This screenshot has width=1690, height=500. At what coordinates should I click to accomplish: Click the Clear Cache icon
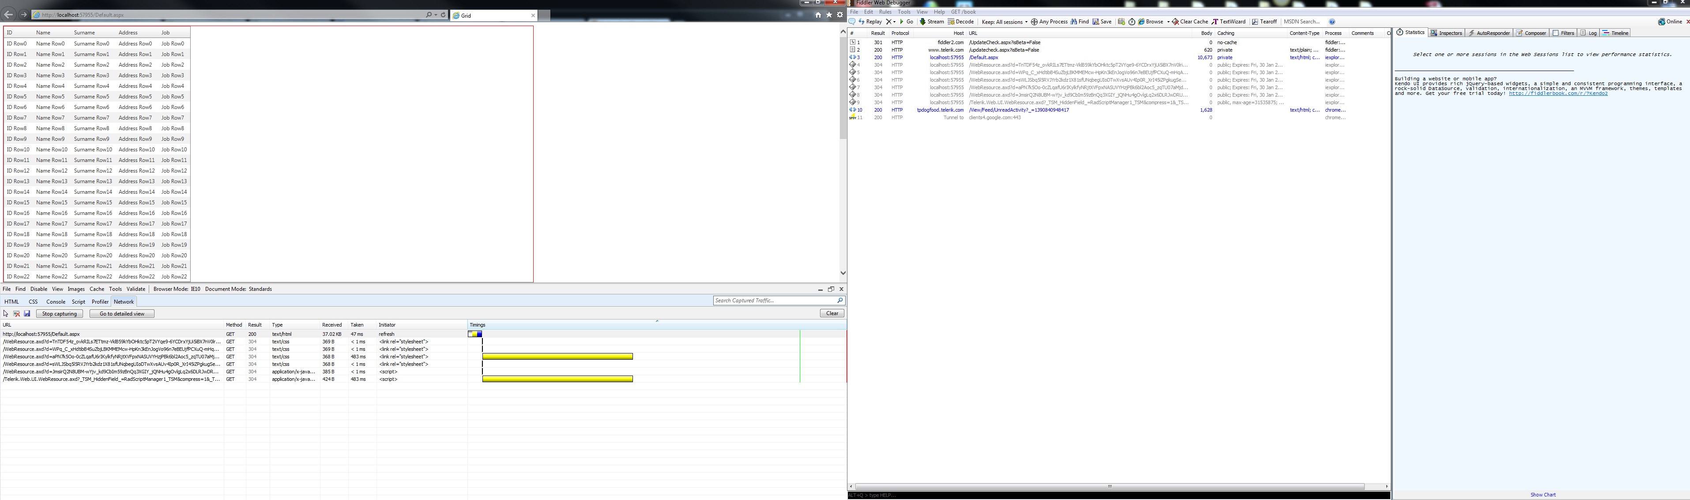(x=1176, y=22)
